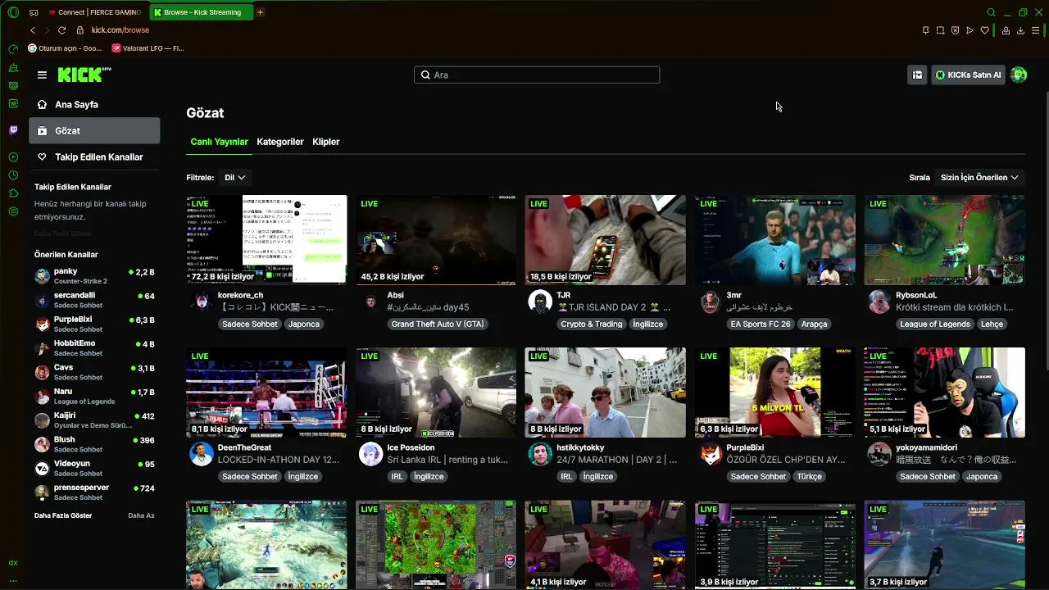Image resolution: width=1049 pixels, height=590 pixels.
Task: Open prensesperver channel in sidebar
Action: [x=94, y=492]
